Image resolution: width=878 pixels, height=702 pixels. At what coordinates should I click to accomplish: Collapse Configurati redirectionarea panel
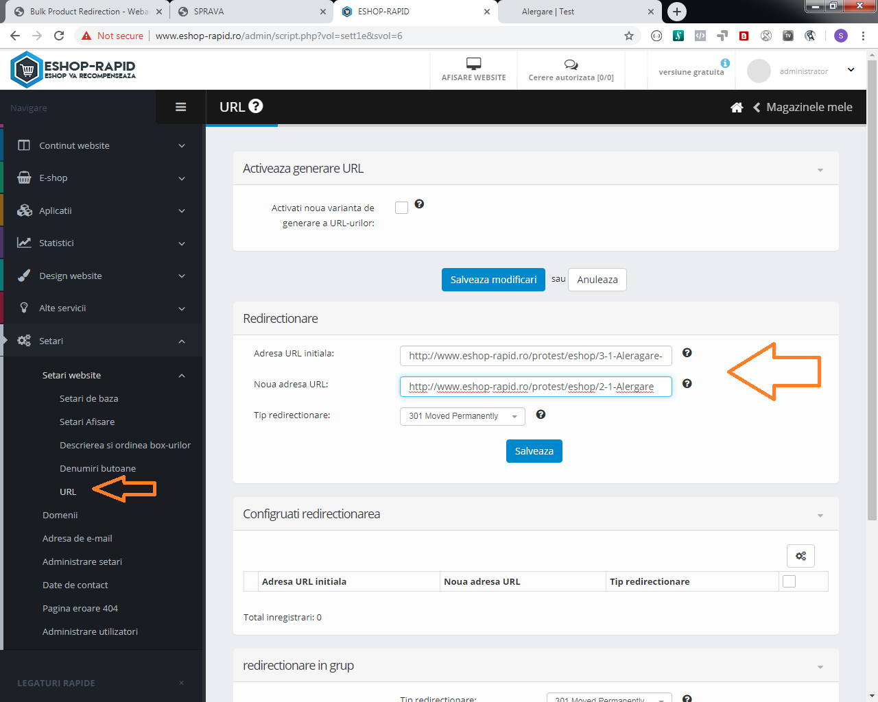click(x=820, y=516)
